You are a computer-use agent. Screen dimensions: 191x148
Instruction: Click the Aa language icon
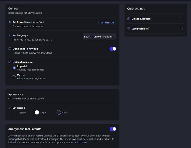(x=10, y=35)
